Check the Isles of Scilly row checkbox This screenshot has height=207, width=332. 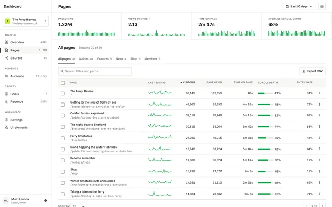pos(63,105)
